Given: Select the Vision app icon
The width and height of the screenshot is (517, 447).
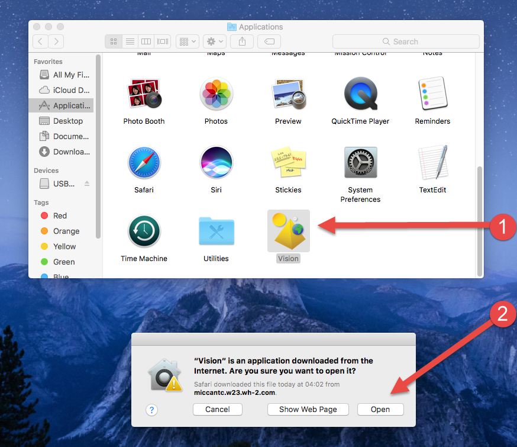Looking at the screenshot, I should pos(289,231).
